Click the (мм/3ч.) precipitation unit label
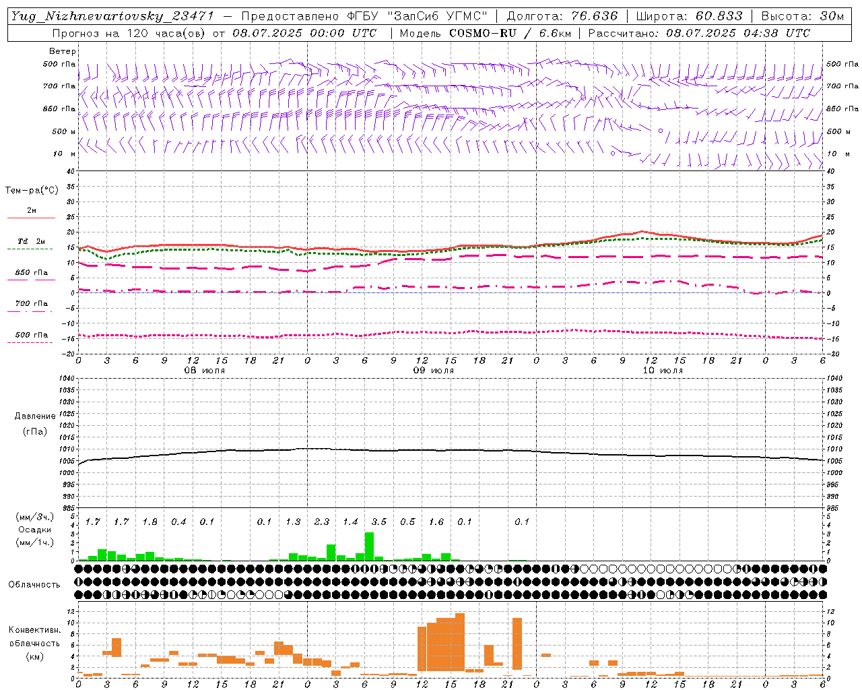 click(x=35, y=517)
